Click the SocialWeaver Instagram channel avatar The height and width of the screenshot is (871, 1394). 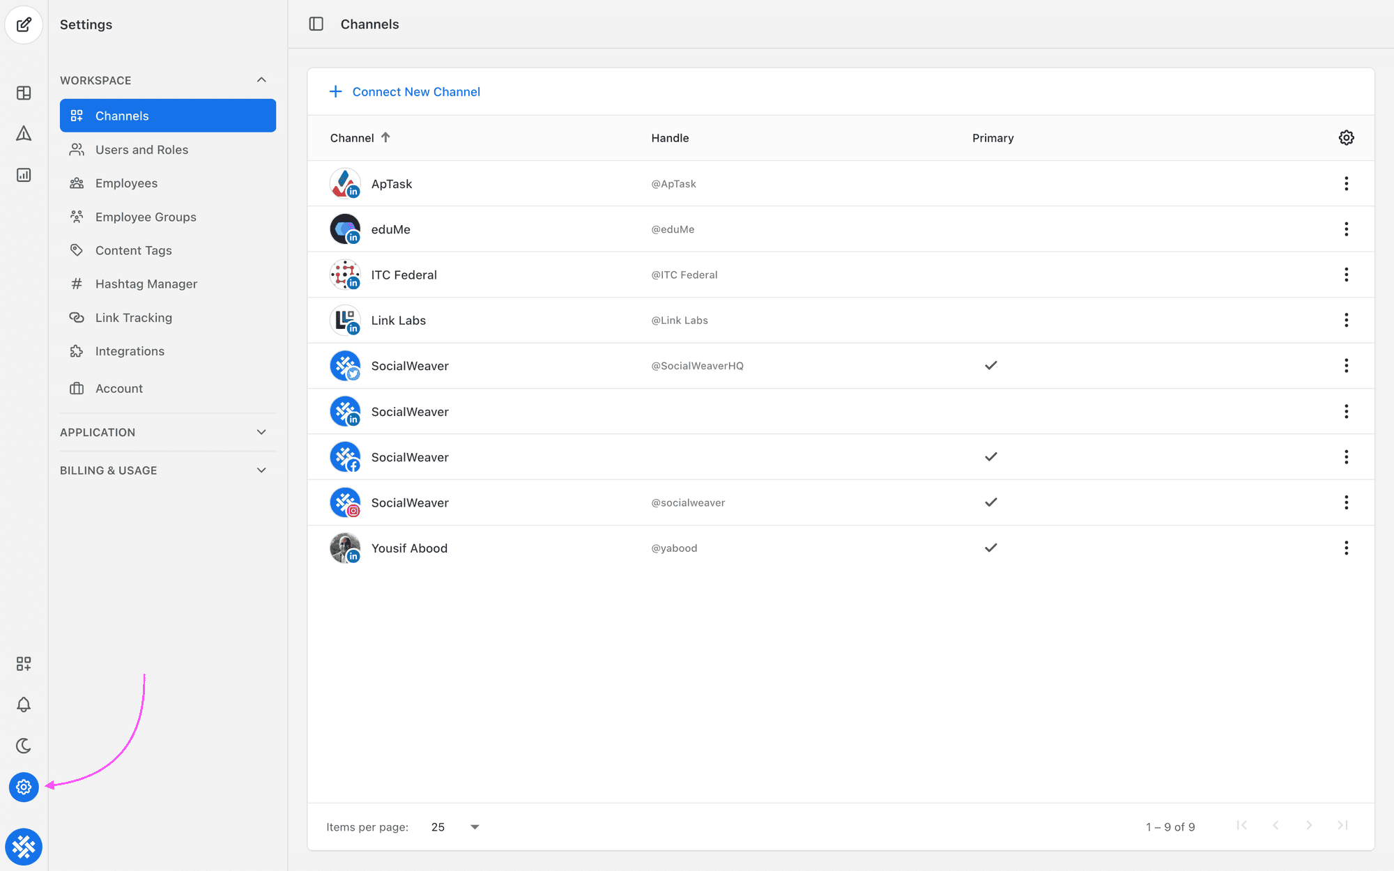345,502
